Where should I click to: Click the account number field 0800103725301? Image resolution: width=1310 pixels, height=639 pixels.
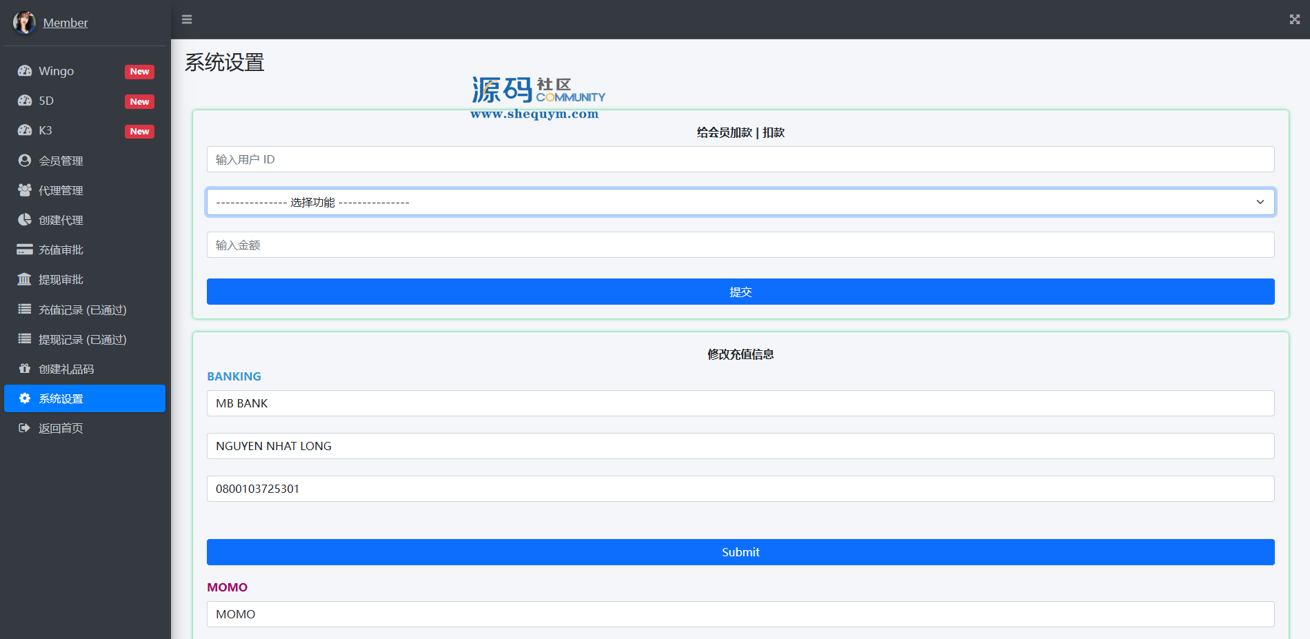point(740,489)
